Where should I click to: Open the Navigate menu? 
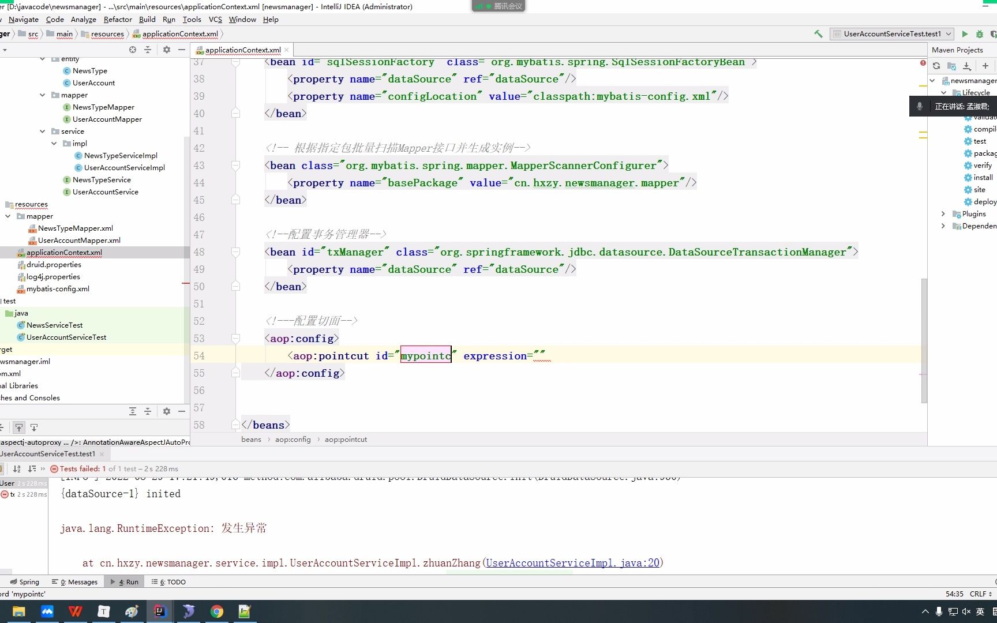[24, 20]
